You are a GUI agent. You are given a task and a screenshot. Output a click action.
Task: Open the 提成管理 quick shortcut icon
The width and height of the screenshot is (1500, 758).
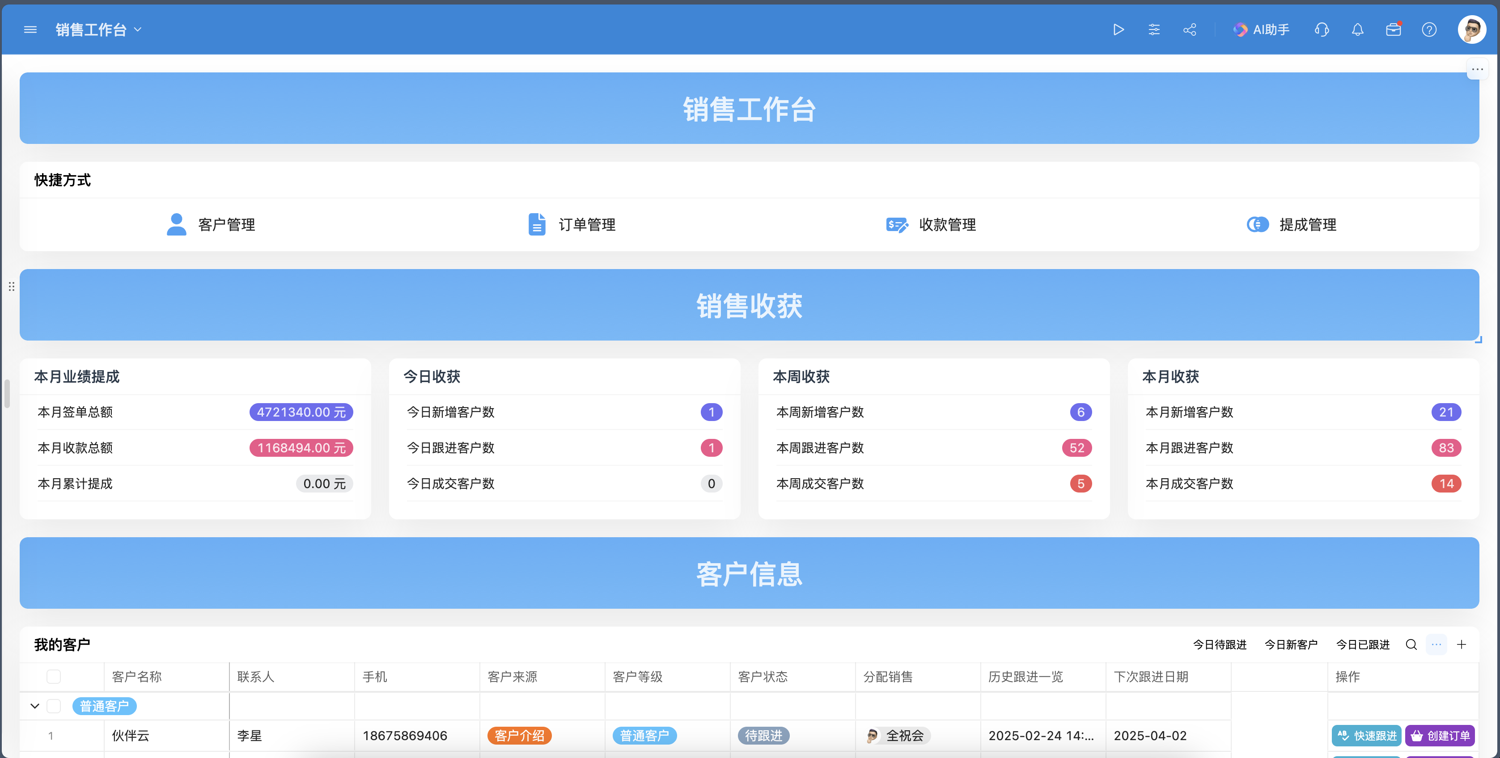point(1257,224)
